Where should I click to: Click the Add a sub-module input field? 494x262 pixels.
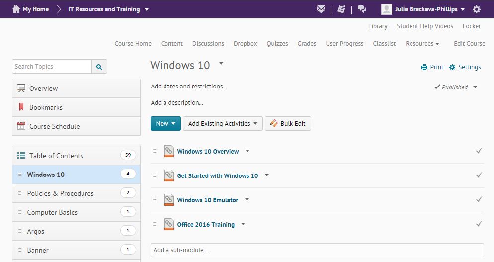click(x=317, y=250)
